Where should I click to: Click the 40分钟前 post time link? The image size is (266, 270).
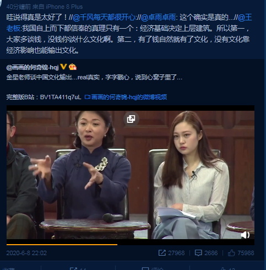[19, 7]
